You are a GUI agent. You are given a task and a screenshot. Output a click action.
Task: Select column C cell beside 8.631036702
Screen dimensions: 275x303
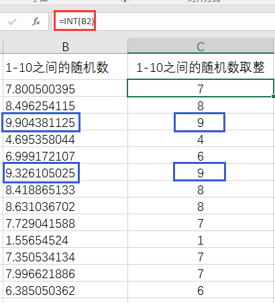coord(201,206)
